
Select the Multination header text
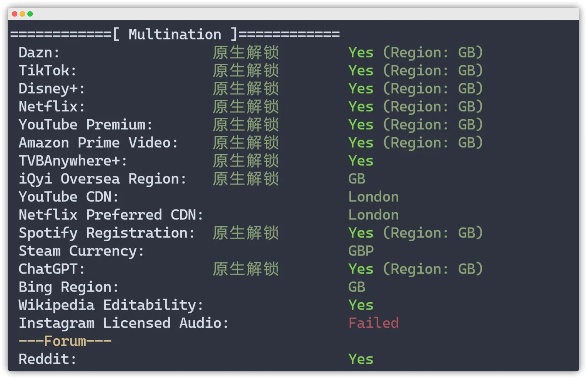(x=175, y=34)
